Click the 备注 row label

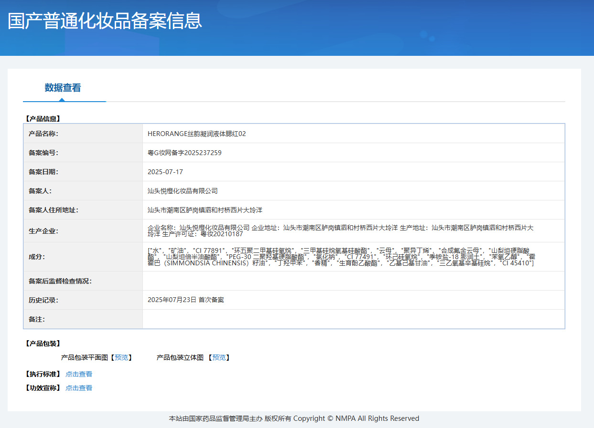coord(37,319)
